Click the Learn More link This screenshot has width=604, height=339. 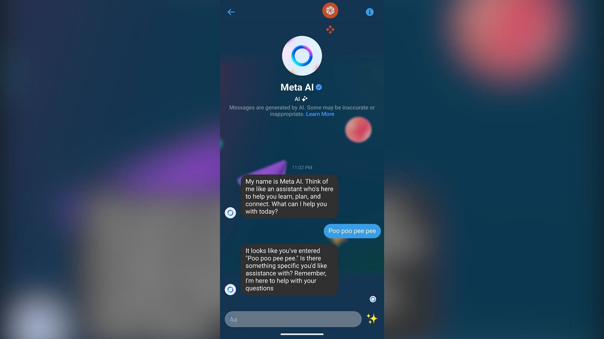(x=320, y=114)
